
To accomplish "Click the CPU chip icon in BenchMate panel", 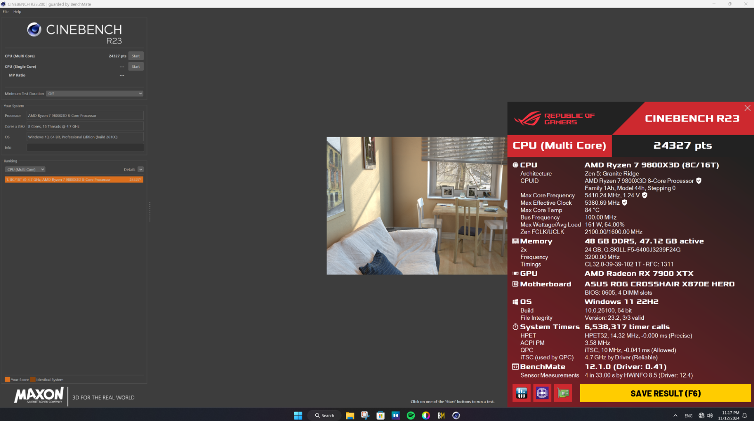I will pyautogui.click(x=516, y=165).
